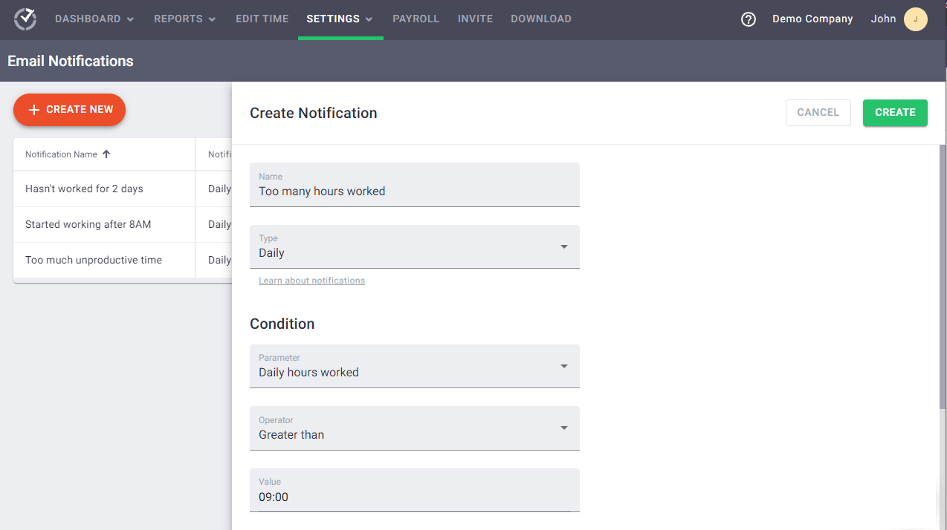Screen dimensions: 947x530
Task: Open the INVITE page
Action: [x=475, y=19]
